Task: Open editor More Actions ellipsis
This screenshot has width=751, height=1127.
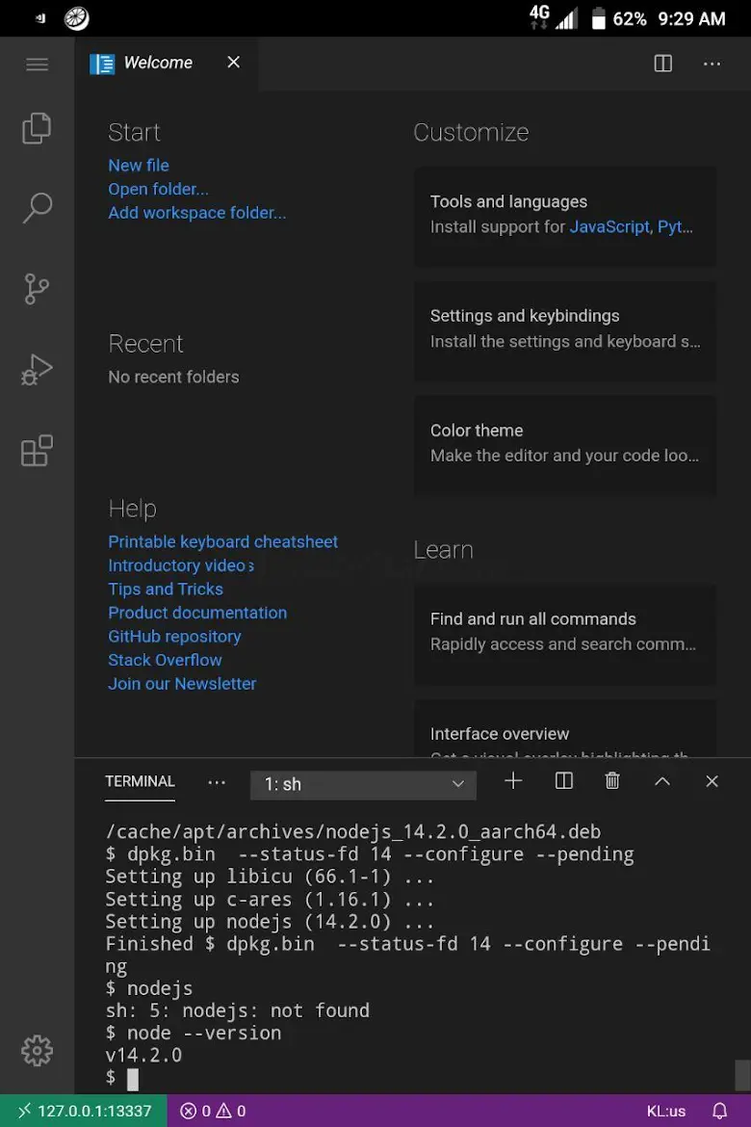Action: click(x=712, y=64)
